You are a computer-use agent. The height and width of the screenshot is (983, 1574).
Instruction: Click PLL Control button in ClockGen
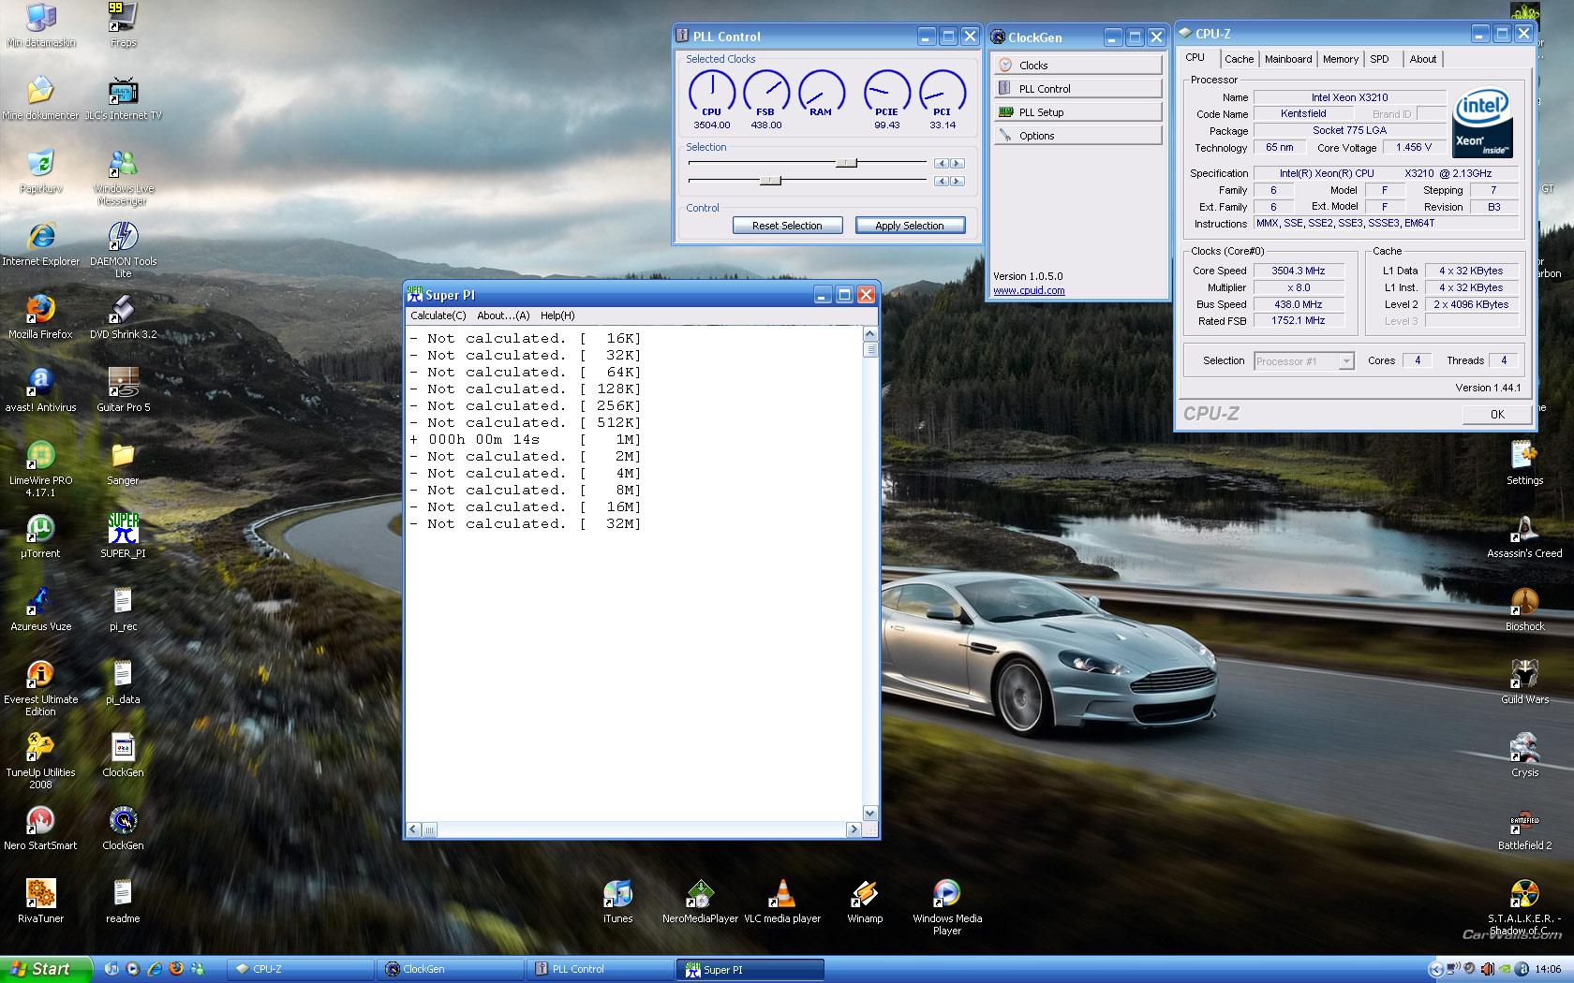[x=1077, y=88]
